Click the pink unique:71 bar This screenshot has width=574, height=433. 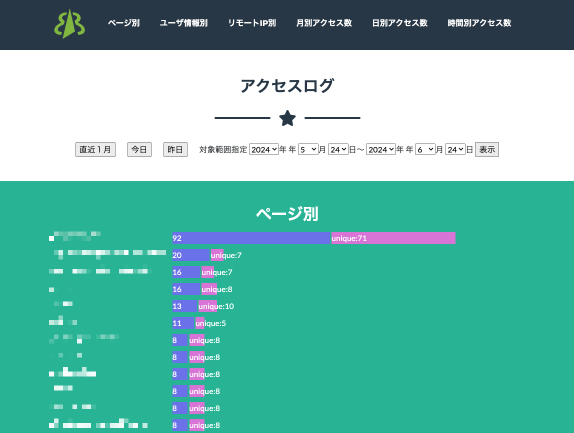(393, 238)
